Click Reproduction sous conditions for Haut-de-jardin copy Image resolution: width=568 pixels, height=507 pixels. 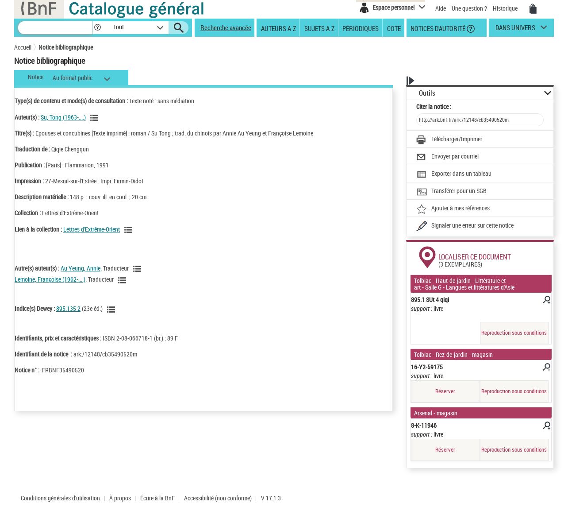coord(514,333)
